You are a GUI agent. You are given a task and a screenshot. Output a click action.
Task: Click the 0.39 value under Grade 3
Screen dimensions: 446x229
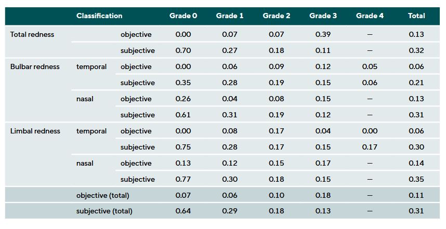coord(323,34)
